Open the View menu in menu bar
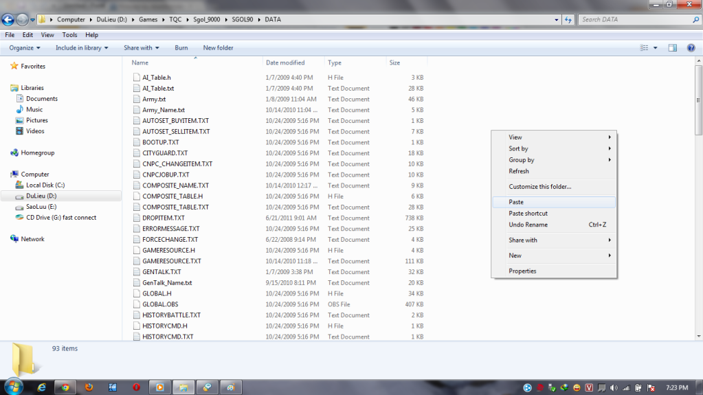This screenshot has width=703, height=395. (47, 35)
